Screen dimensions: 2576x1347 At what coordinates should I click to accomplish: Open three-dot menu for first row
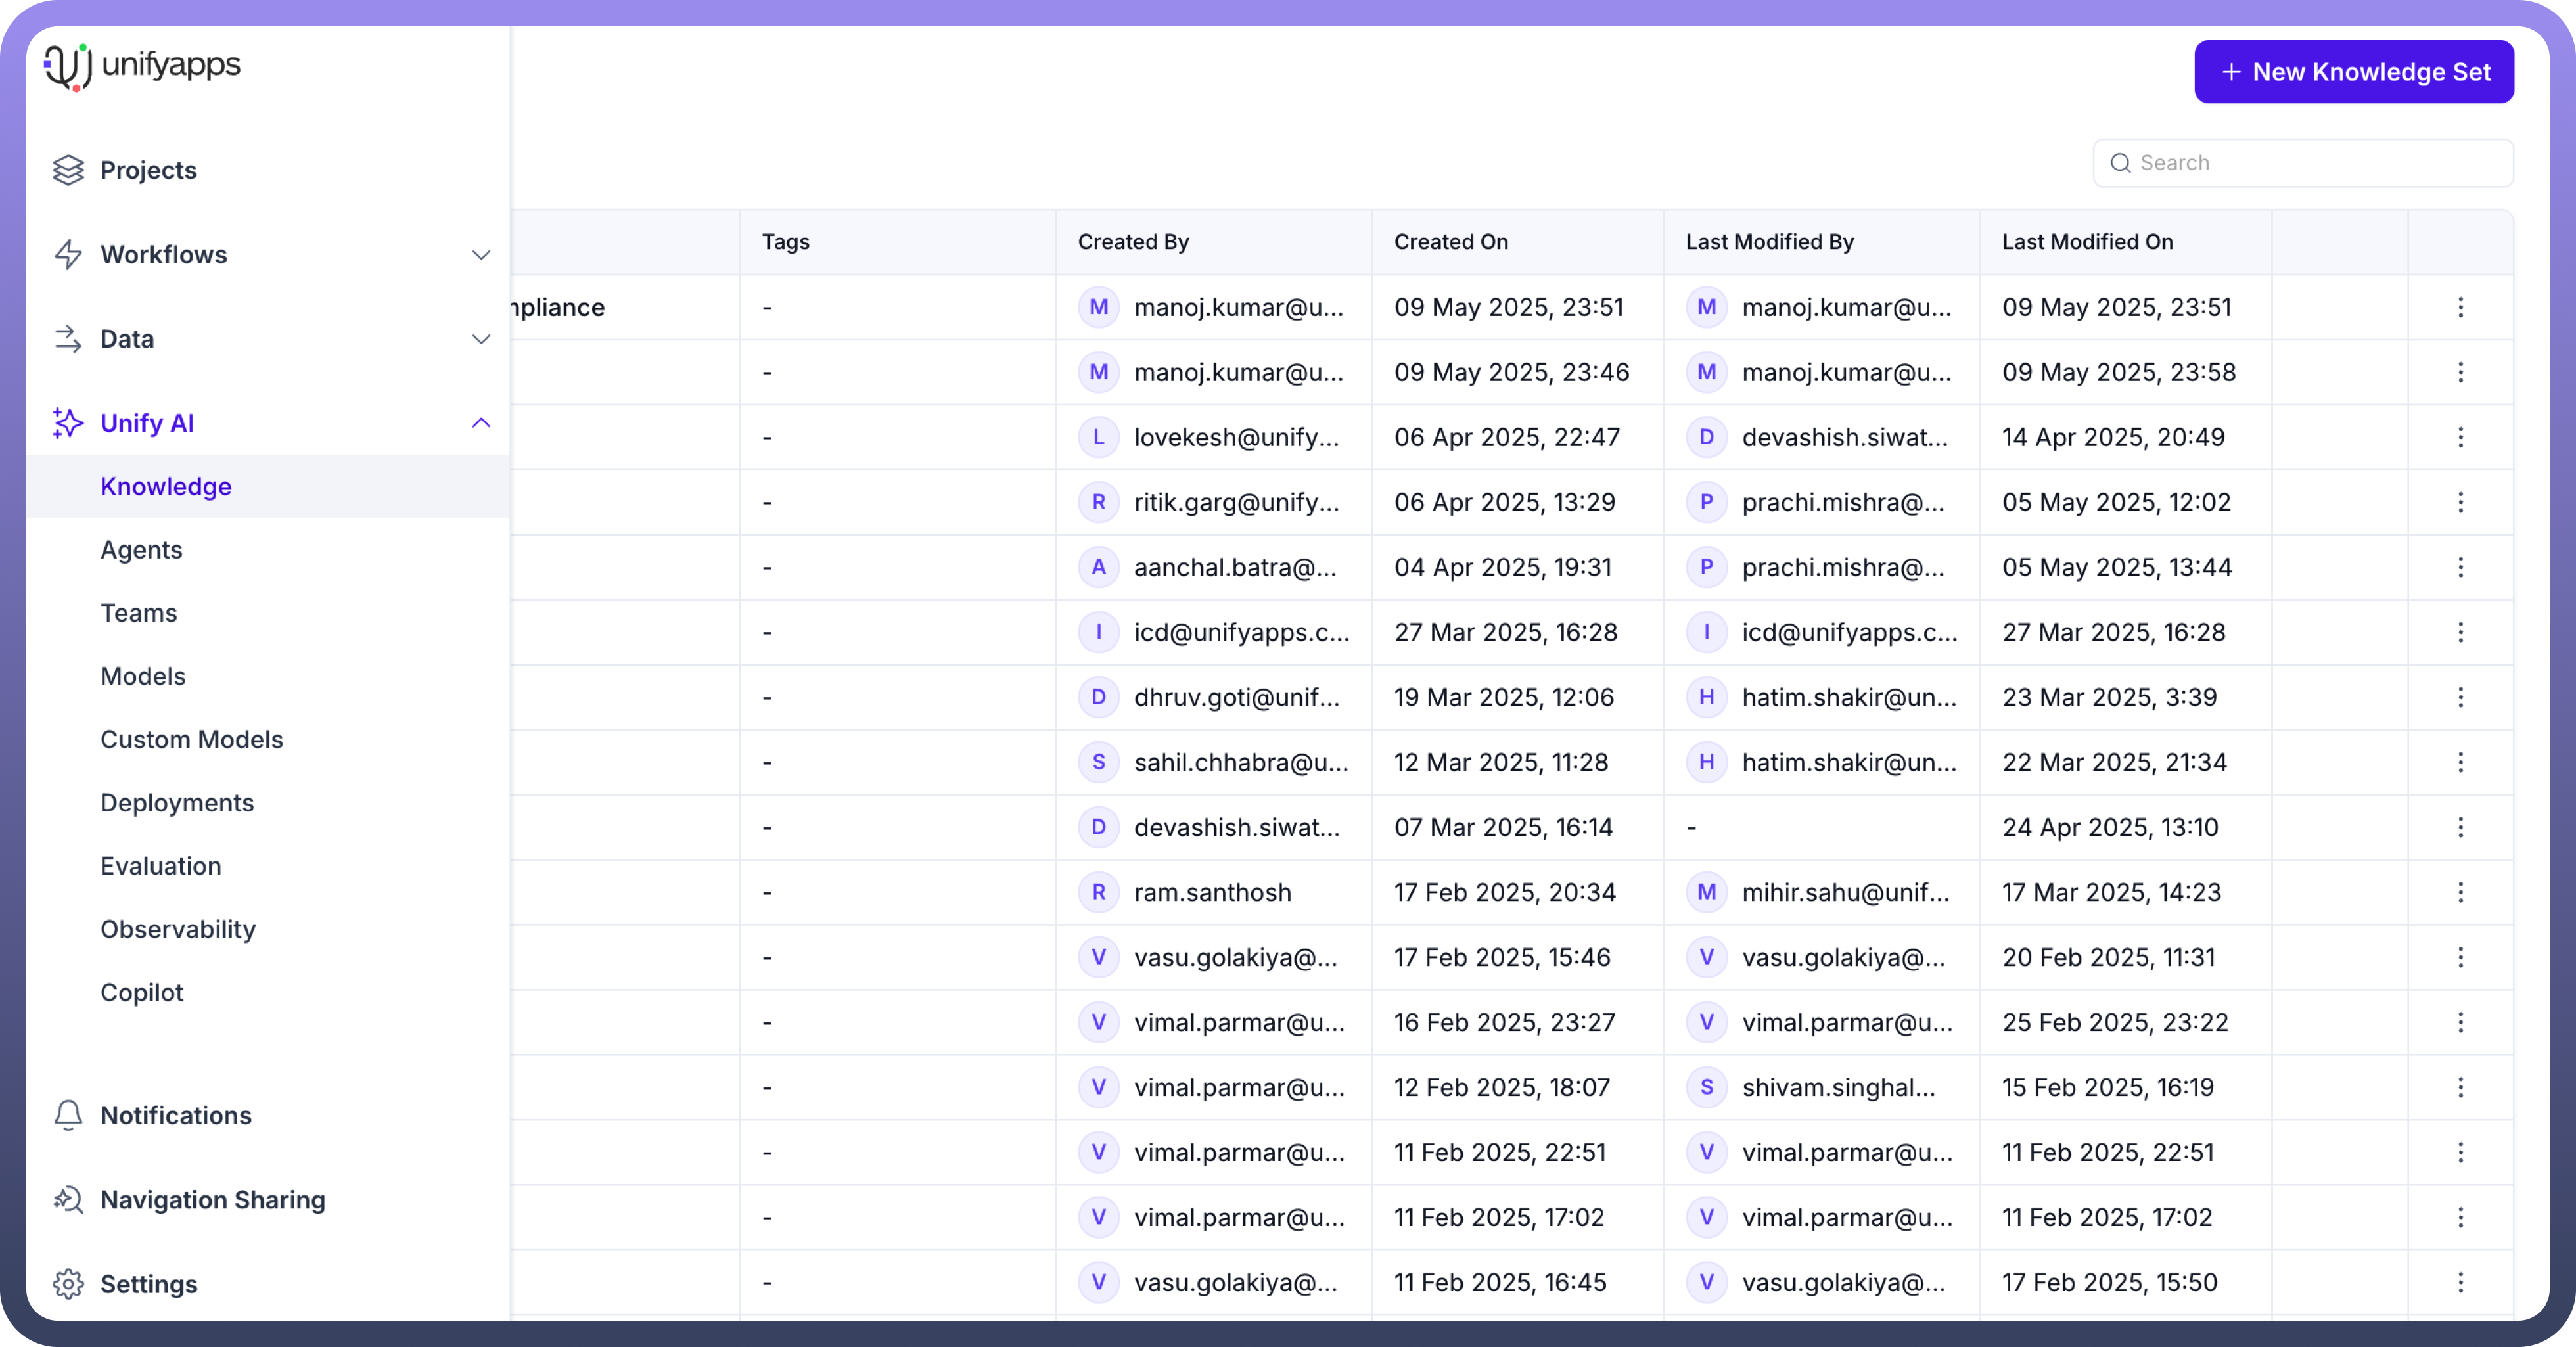(x=2460, y=307)
